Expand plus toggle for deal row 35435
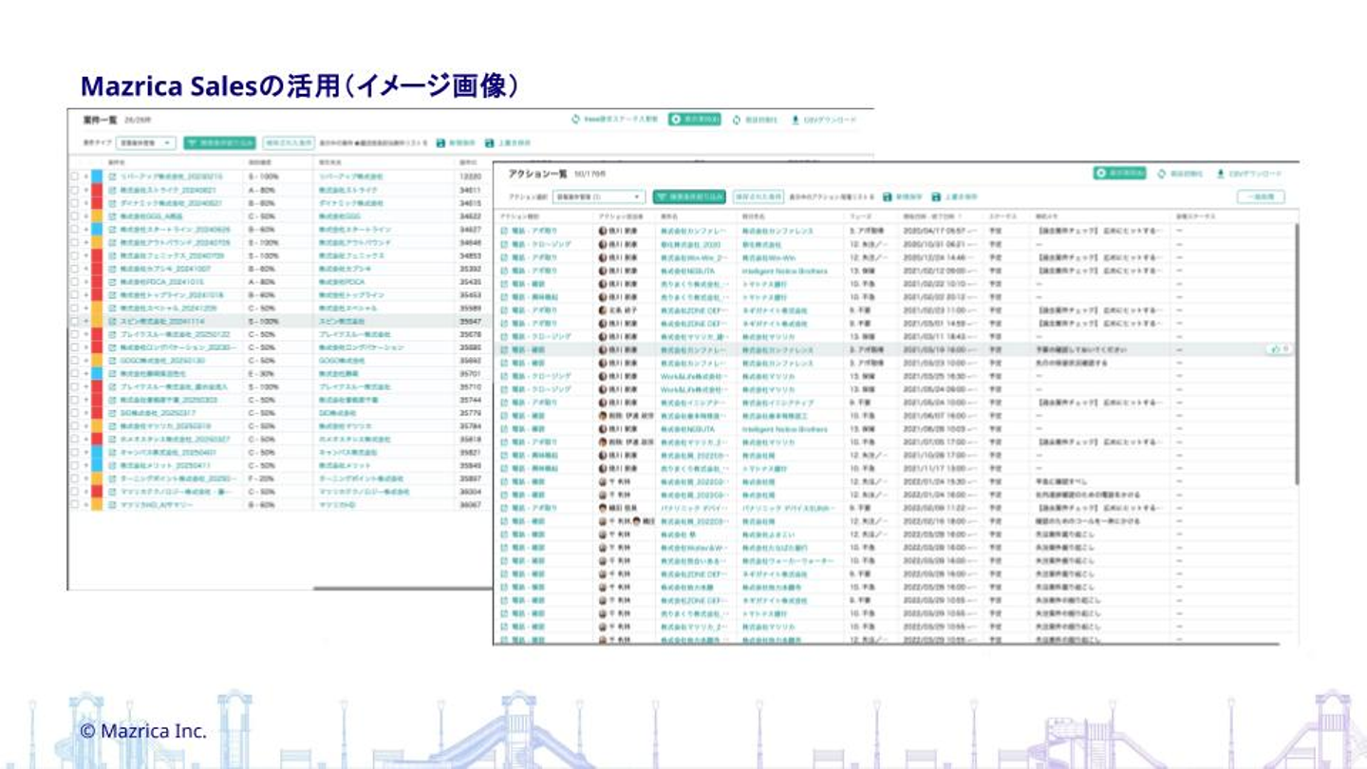 [85, 282]
